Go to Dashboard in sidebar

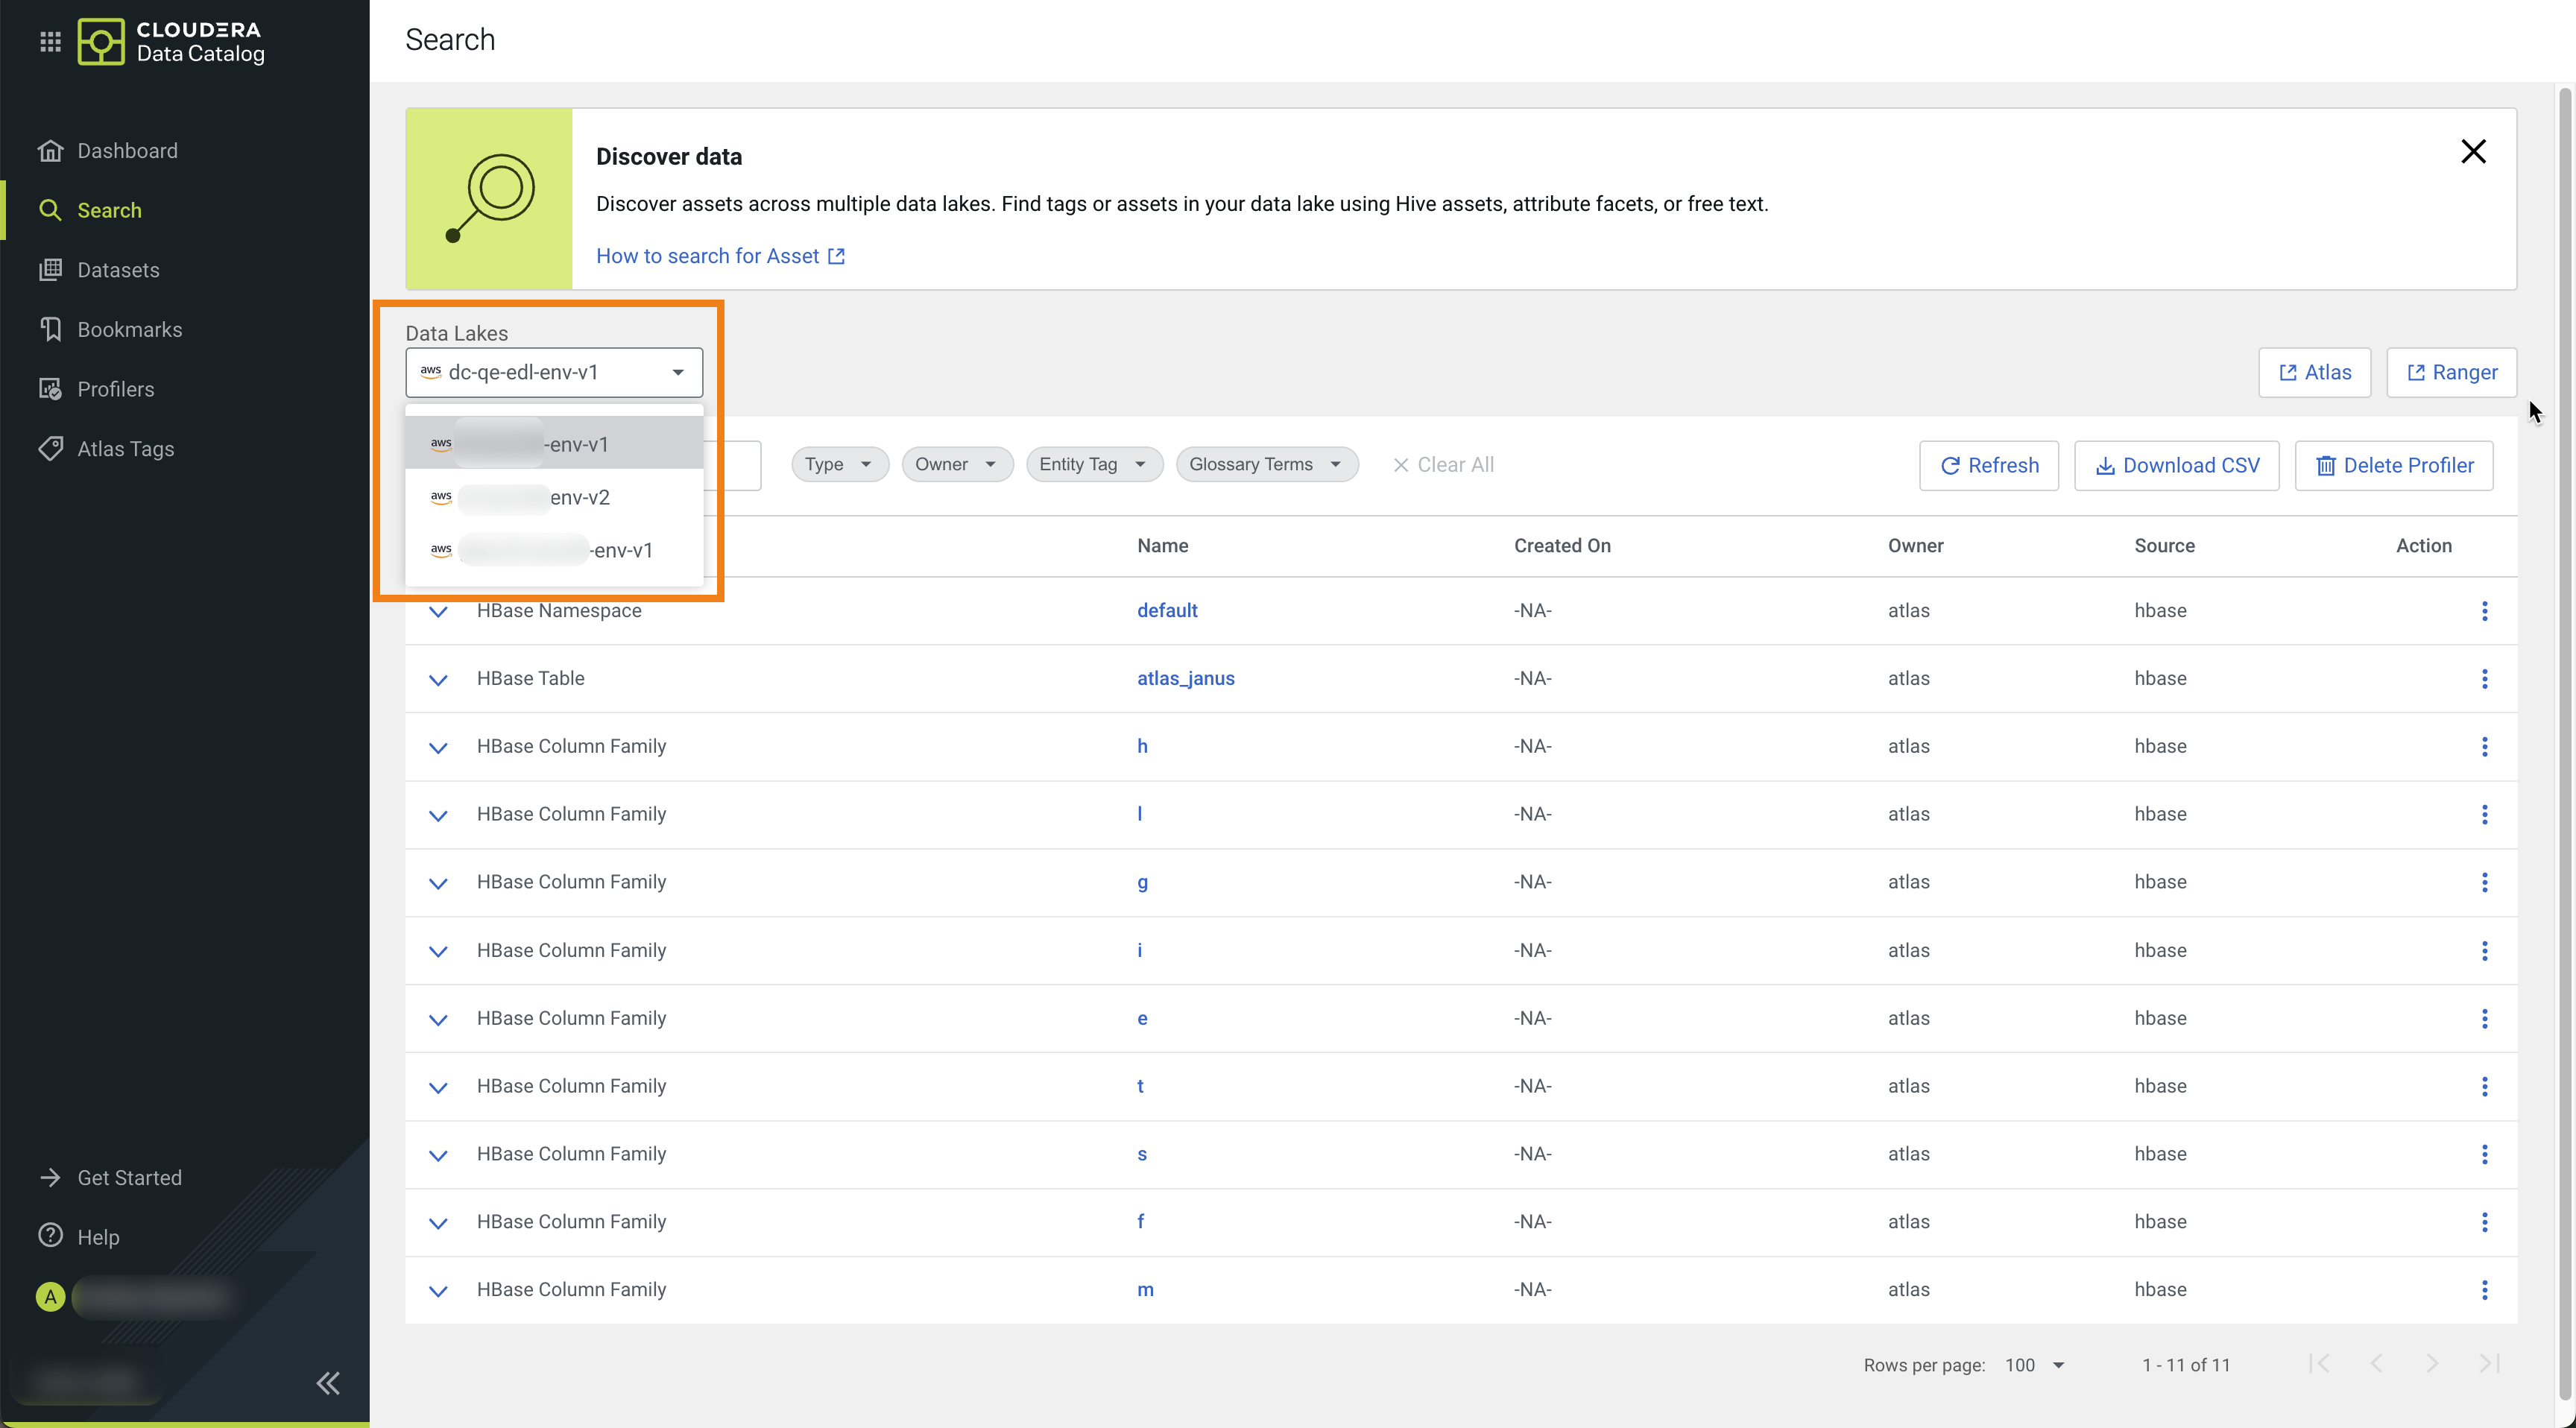click(127, 151)
